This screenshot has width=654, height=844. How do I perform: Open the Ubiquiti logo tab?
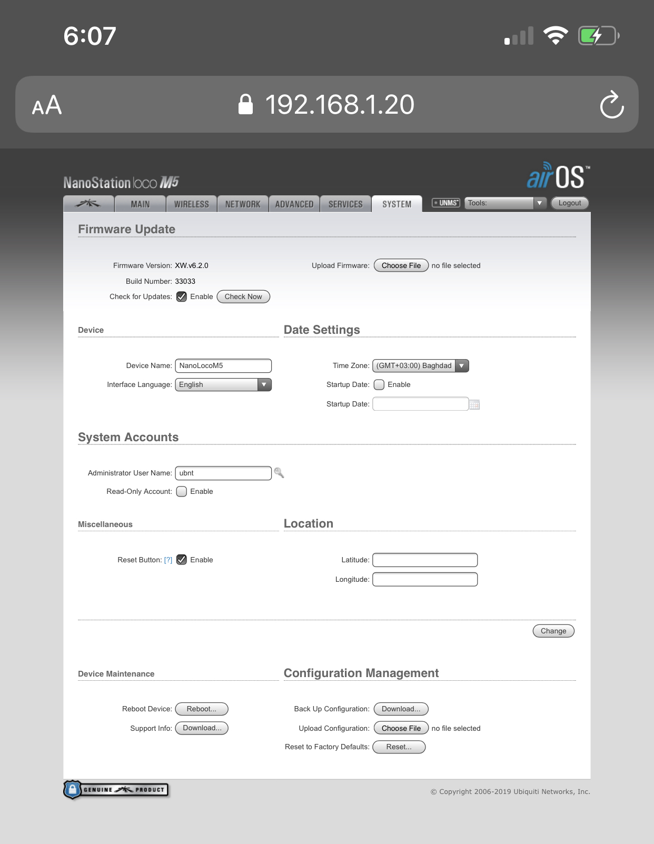pos(88,204)
